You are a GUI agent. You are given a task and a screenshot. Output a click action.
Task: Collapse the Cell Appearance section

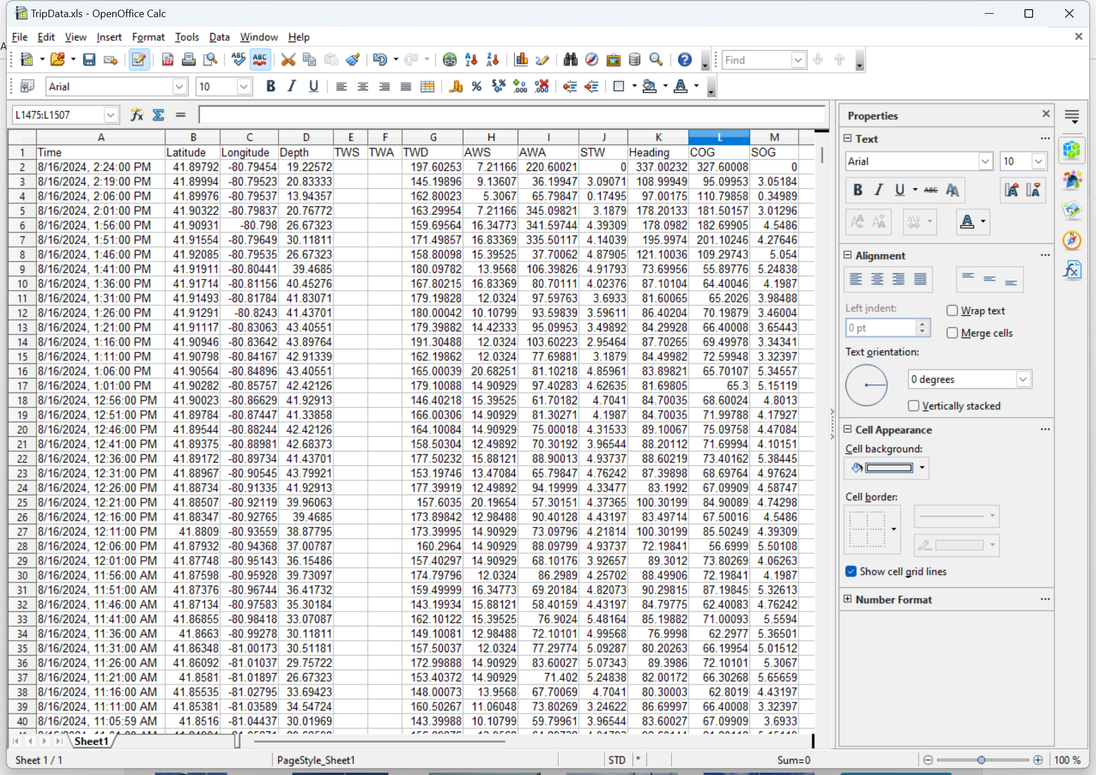[847, 429]
